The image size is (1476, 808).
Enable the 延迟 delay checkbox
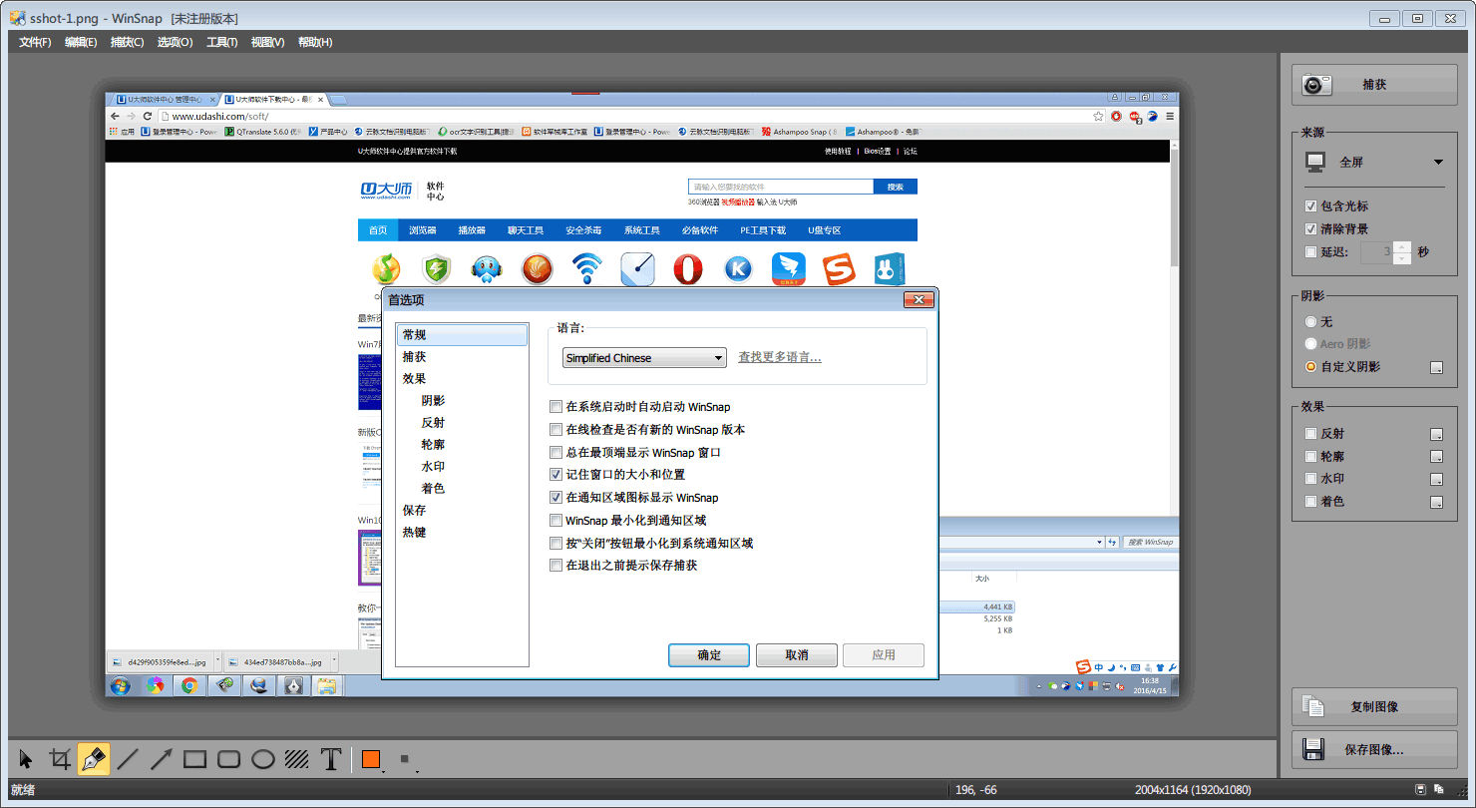[1310, 252]
